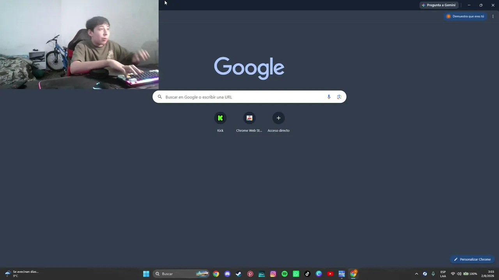Click the Pregunta a Gemini button
Screen dimensions: 499x280
[x=439, y=5]
